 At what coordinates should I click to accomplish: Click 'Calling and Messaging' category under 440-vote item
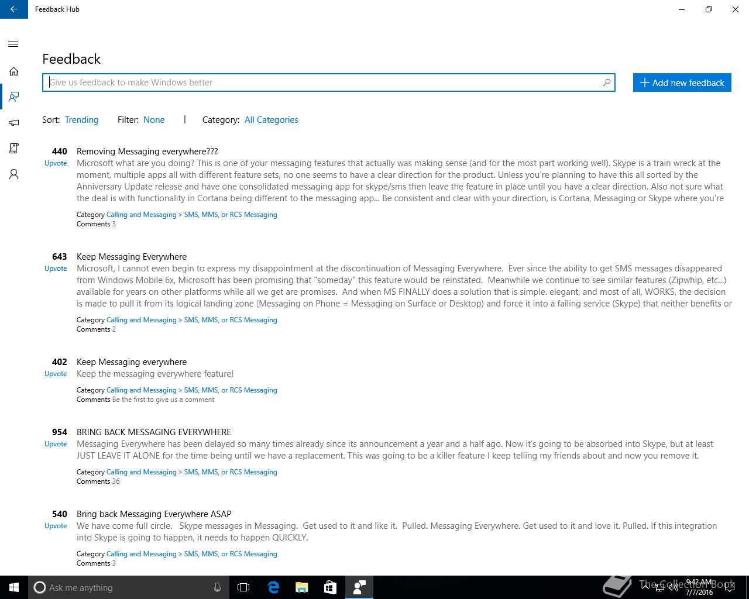coord(141,215)
